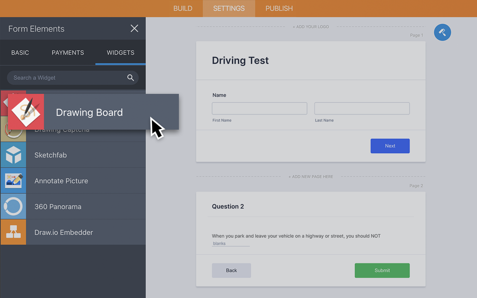
Task: Select the Sketchfab cube icon
Action: [x=13, y=155]
